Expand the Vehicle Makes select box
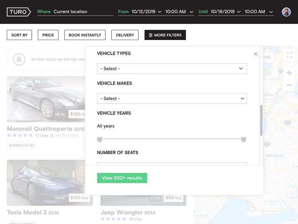This screenshot has height=224, width=298. [x=172, y=99]
